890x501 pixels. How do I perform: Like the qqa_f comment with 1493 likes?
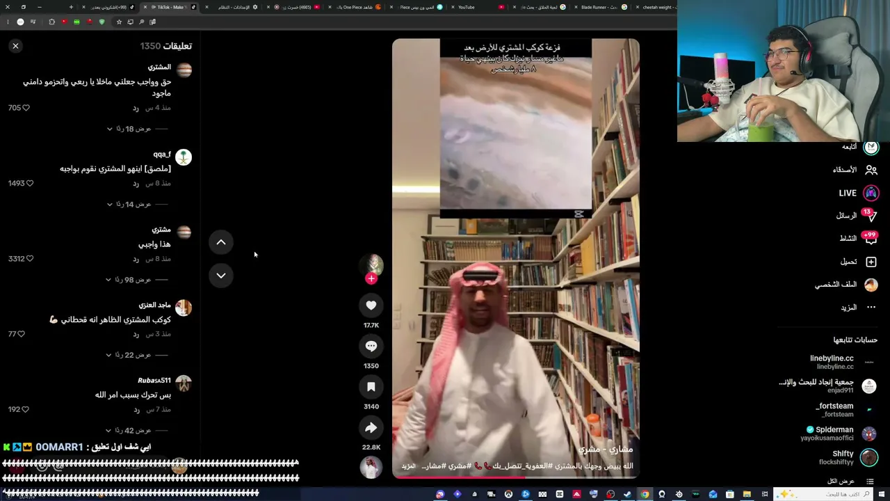(x=29, y=183)
